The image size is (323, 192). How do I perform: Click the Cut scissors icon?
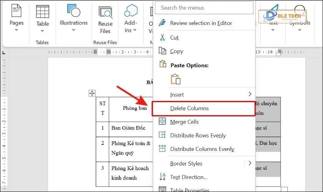point(163,38)
